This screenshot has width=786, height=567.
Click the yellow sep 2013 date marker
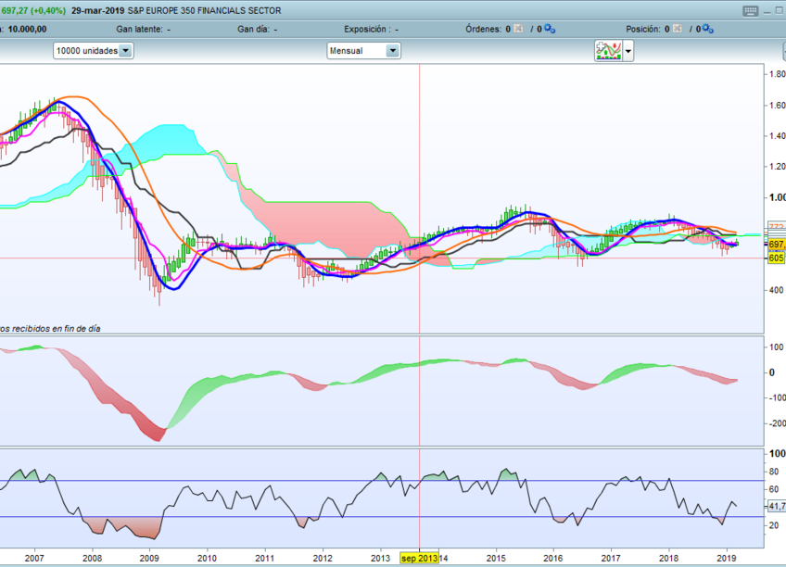pos(419,558)
